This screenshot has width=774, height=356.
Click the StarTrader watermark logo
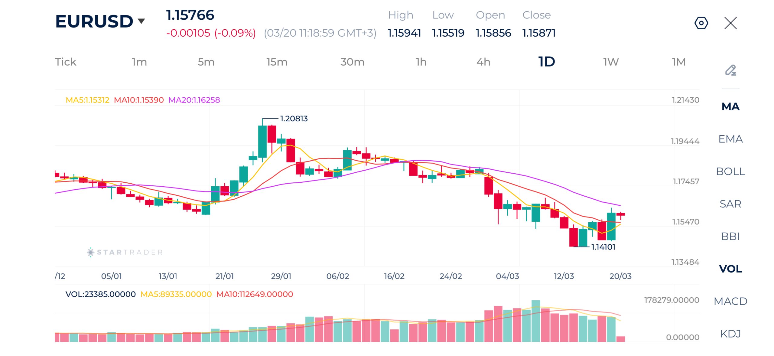(x=125, y=252)
